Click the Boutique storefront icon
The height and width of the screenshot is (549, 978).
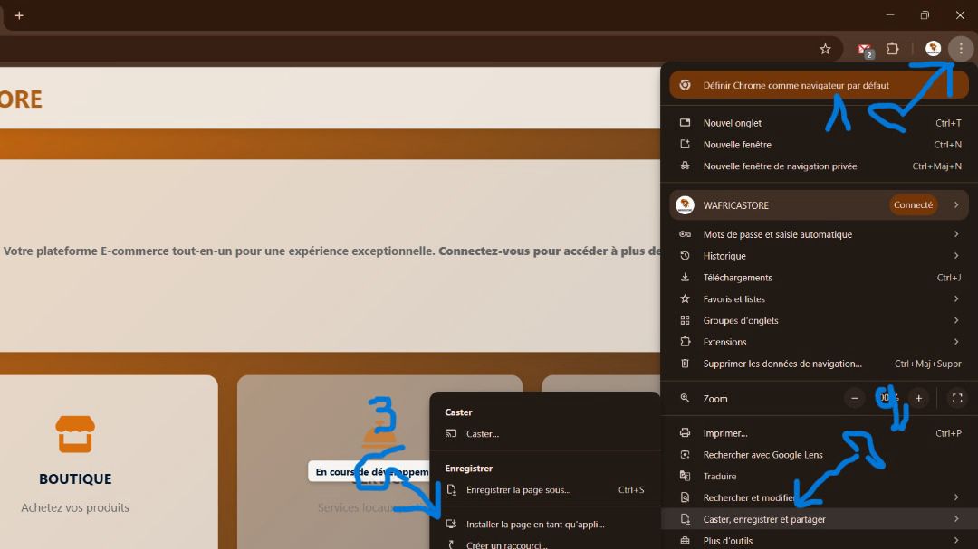point(75,435)
